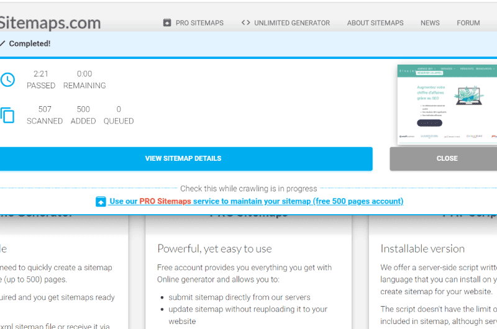Click the 'Powerful, yet easy to use' heading
497x329 pixels.
pyautogui.click(x=214, y=249)
